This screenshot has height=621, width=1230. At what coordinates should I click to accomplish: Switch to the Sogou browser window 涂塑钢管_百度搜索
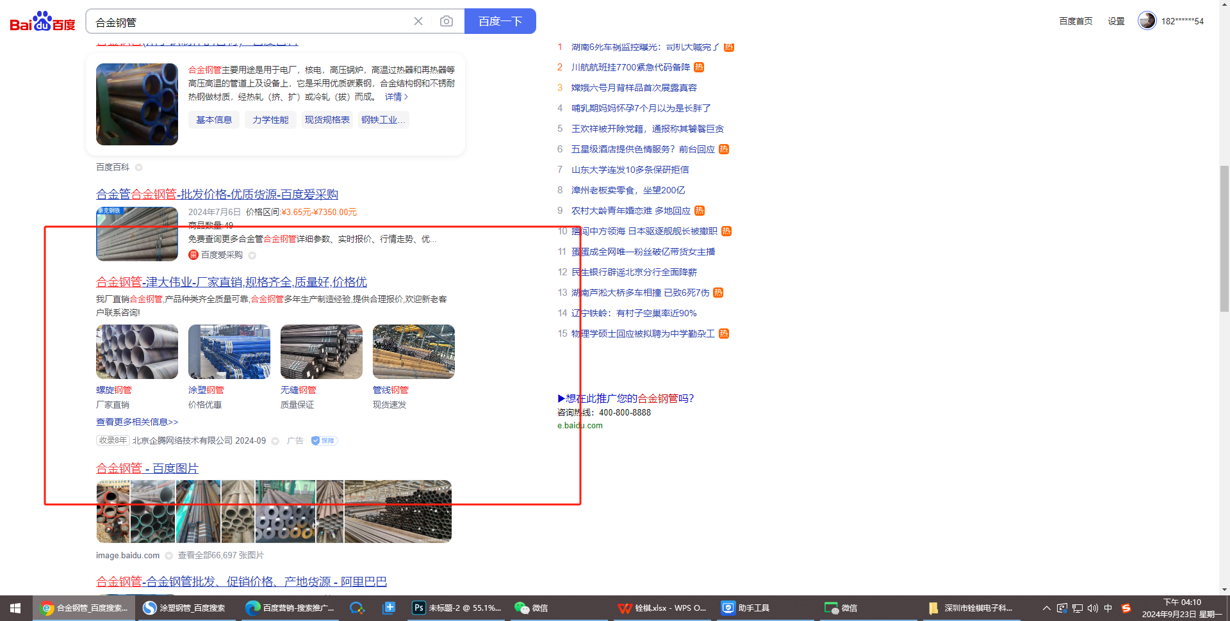pyautogui.click(x=185, y=608)
